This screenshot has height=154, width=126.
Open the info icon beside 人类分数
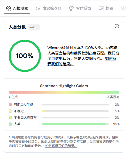coord(117,26)
